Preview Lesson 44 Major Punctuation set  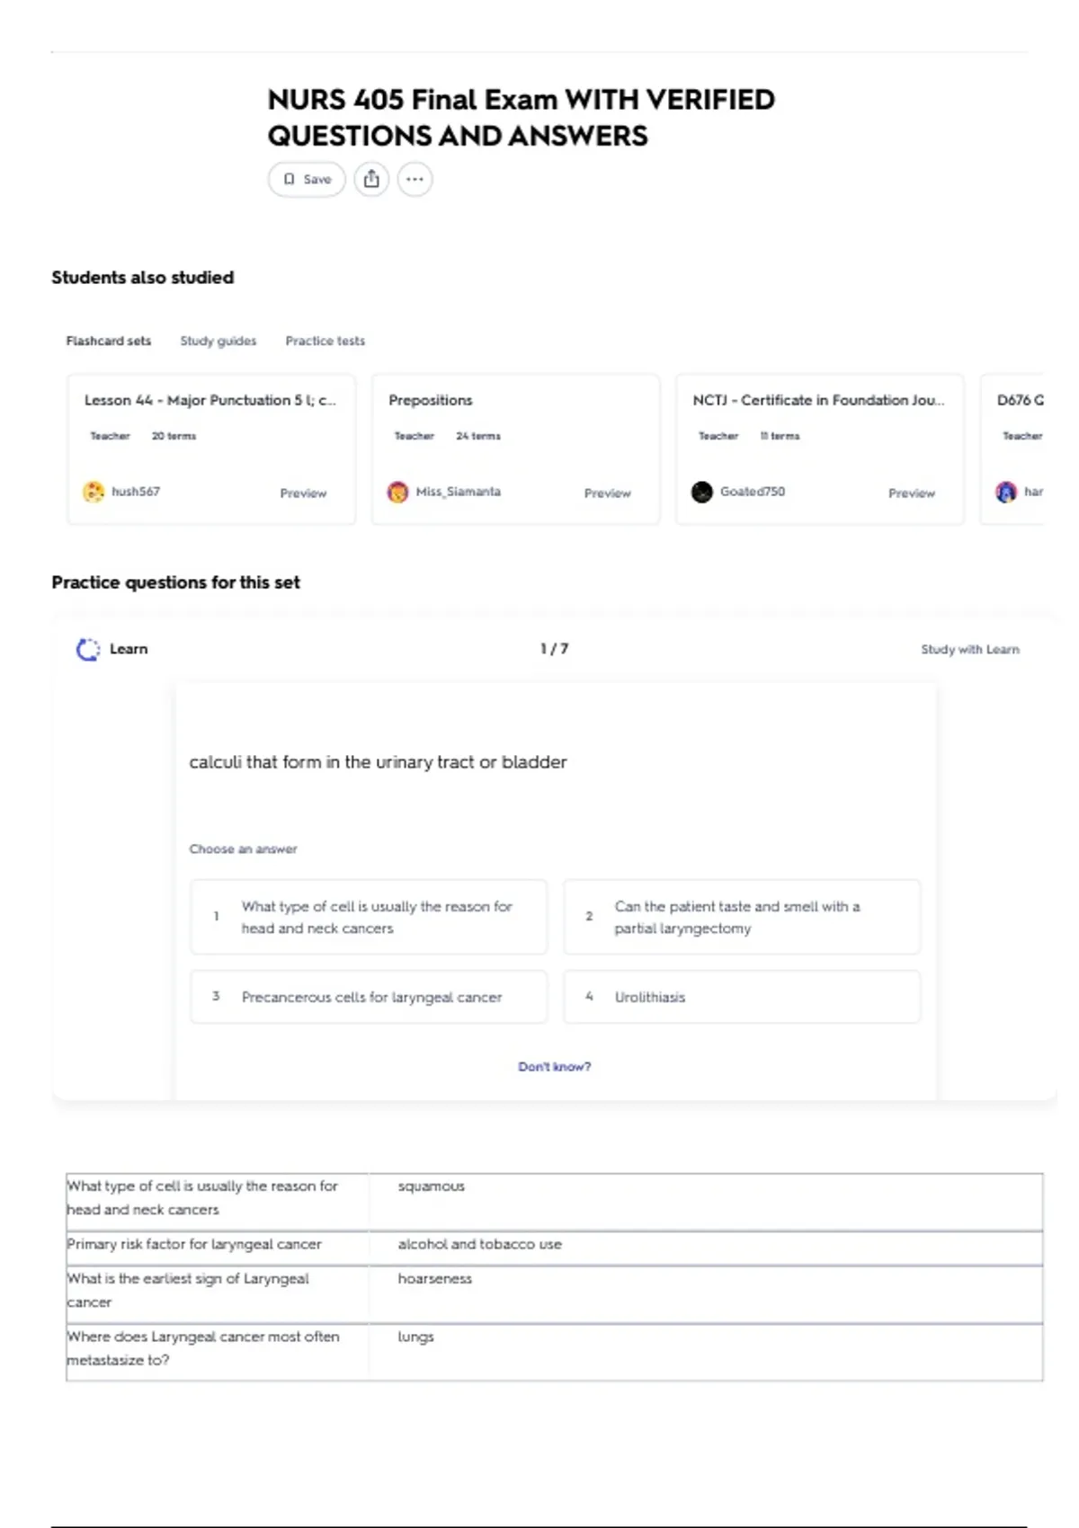(x=303, y=493)
